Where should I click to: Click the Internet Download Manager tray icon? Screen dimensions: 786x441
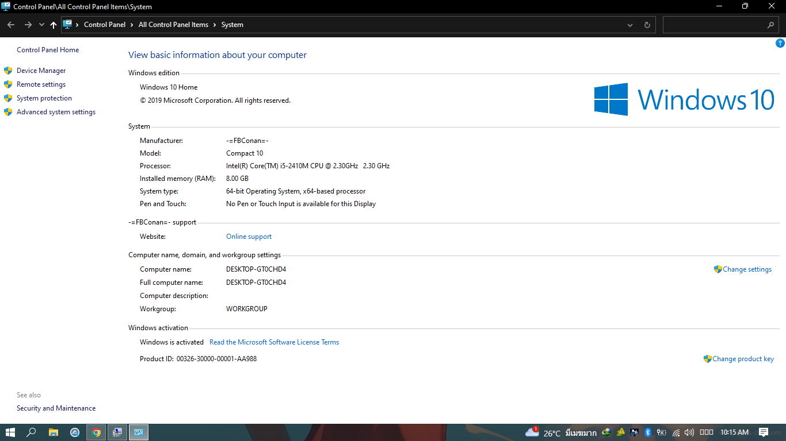pos(606,432)
